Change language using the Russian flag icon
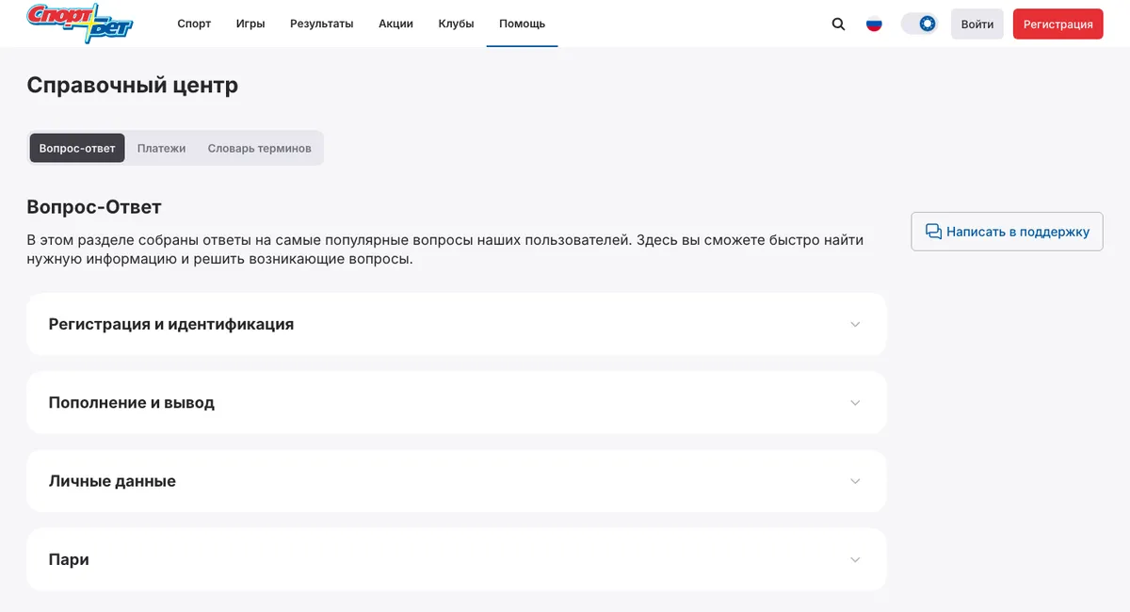This screenshot has height=612, width=1130. (x=874, y=24)
